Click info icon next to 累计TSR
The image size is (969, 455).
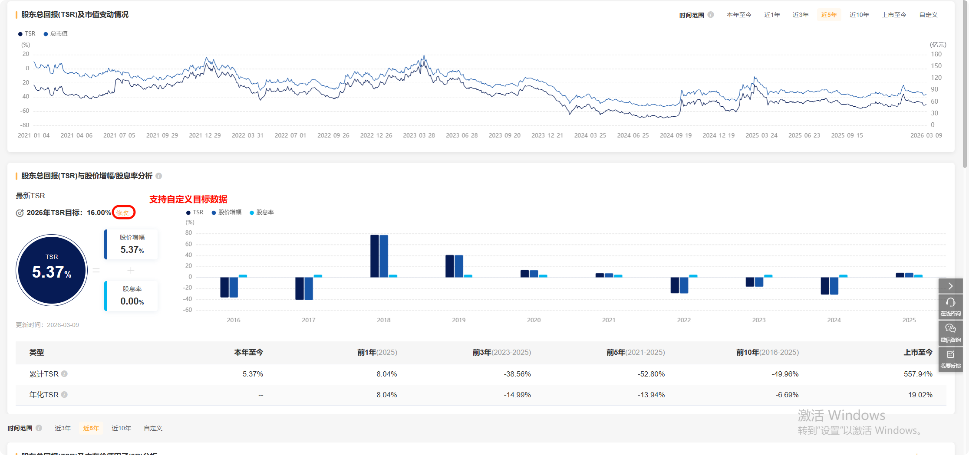[64, 374]
